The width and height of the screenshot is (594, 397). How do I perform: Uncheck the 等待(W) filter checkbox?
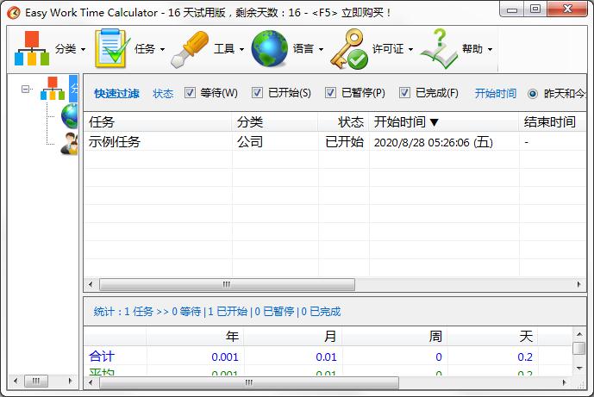(190, 93)
